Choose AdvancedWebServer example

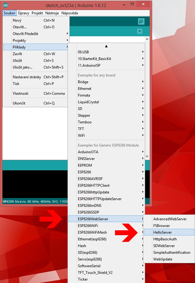point(170,219)
